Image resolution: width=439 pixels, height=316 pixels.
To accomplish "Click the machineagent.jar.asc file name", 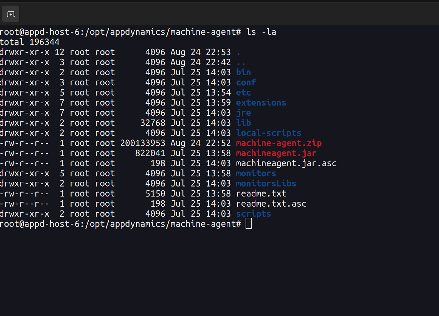I will [286, 163].
